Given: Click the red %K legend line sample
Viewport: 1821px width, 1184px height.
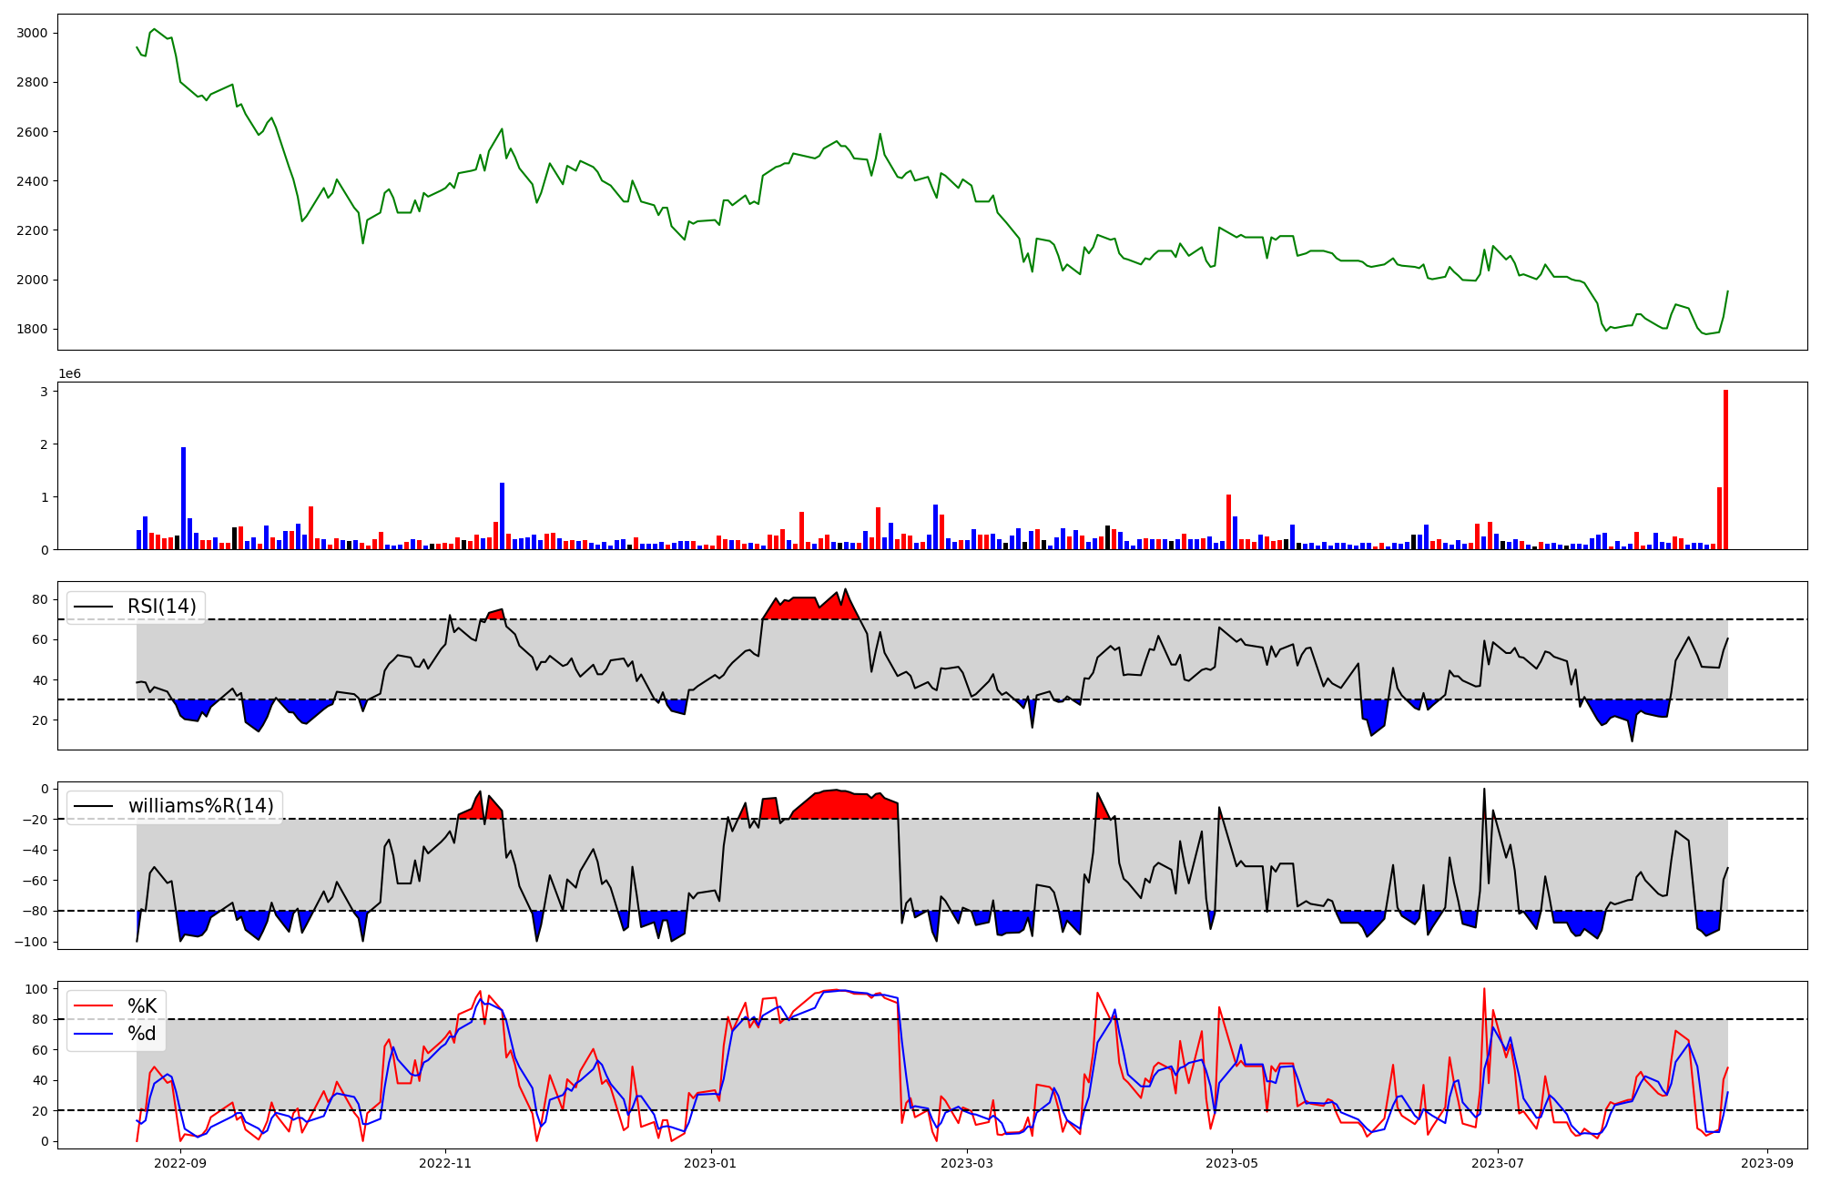Looking at the screenshot, I should 93,1006.
